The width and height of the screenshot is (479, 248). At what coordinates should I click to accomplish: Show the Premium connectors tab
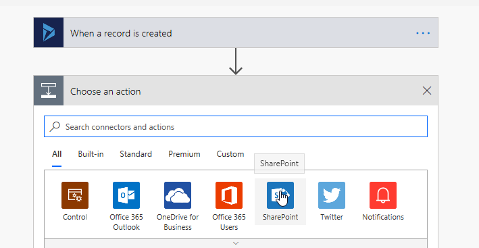click(x=184, y=154)
